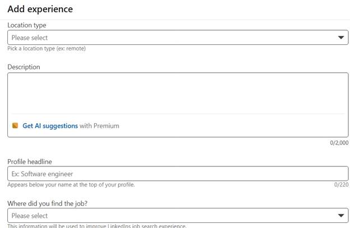Click the 'Where did you find the job?' label
The image size is (350, 228).
click(x=47, y=203)
